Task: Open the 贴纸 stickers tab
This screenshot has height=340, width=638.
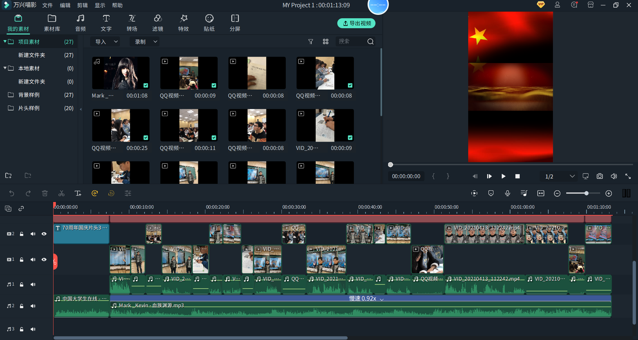Action: 209,23
